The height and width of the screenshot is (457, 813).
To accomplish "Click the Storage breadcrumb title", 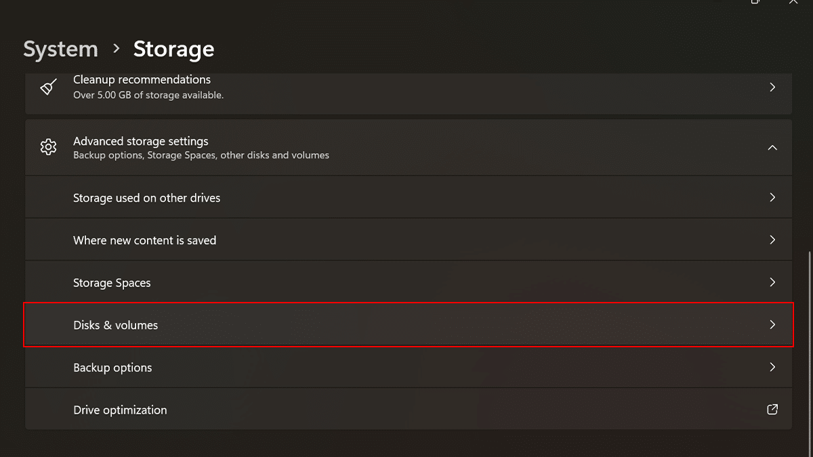I will point(173,49).
